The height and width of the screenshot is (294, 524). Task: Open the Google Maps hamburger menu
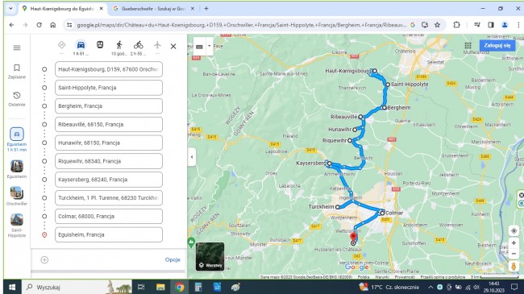17,48
